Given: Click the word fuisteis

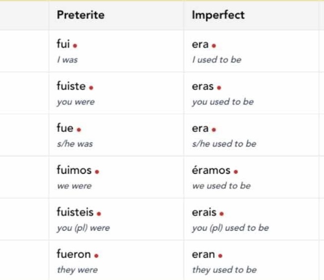Looking at the screenshot, I should pyautogui.click(x=75, y=212).
